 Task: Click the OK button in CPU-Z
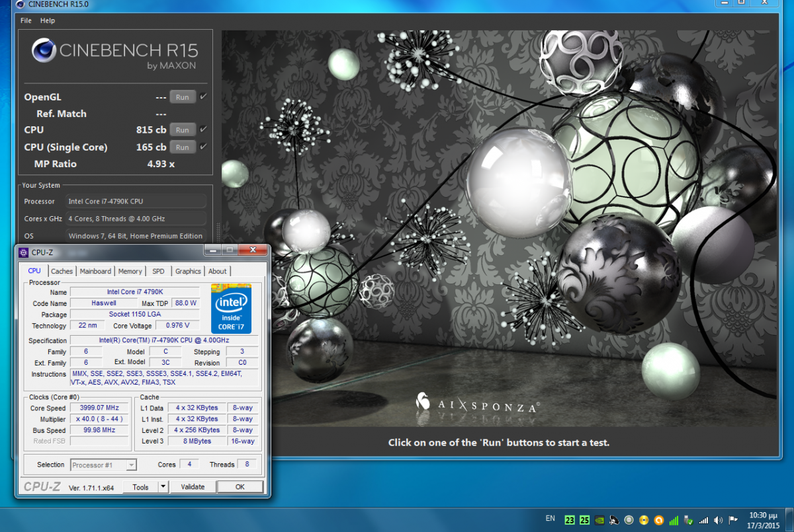(x=240, y=487)
